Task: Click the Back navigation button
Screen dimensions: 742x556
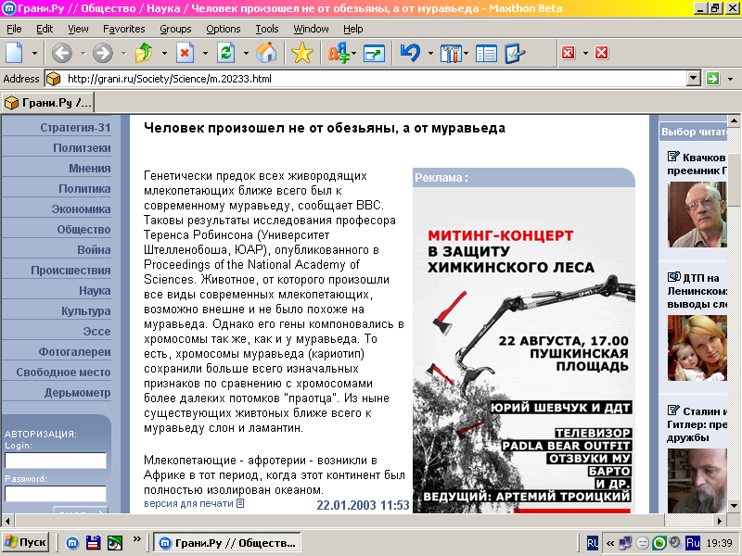Action: tap(61, 53)
